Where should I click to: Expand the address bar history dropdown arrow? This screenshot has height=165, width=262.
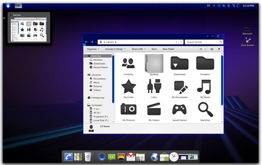pos(176,42)
